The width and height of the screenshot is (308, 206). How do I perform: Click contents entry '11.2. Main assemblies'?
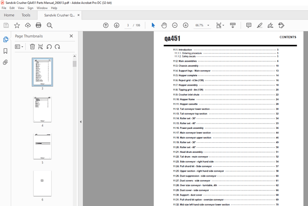tap(226, 61)
